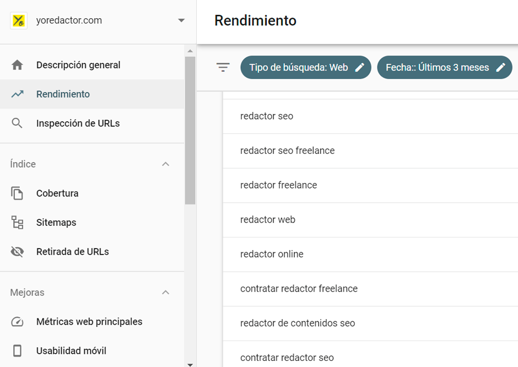Viewport: 518px width, 367px height.
Task: Click the pencil icon on the date filter chip
Action: click(x=501, y=67)
